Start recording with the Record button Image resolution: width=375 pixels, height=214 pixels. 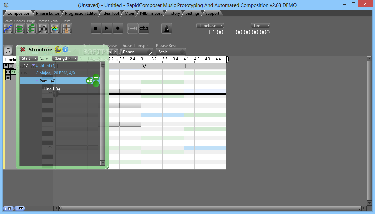pos(118,28)
